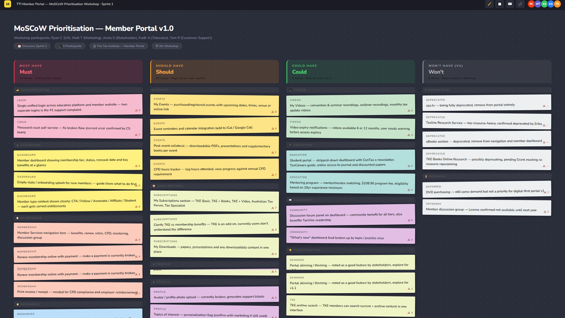
Task: Select the sticky note tool in the toolbar
Action: [500, 4]
